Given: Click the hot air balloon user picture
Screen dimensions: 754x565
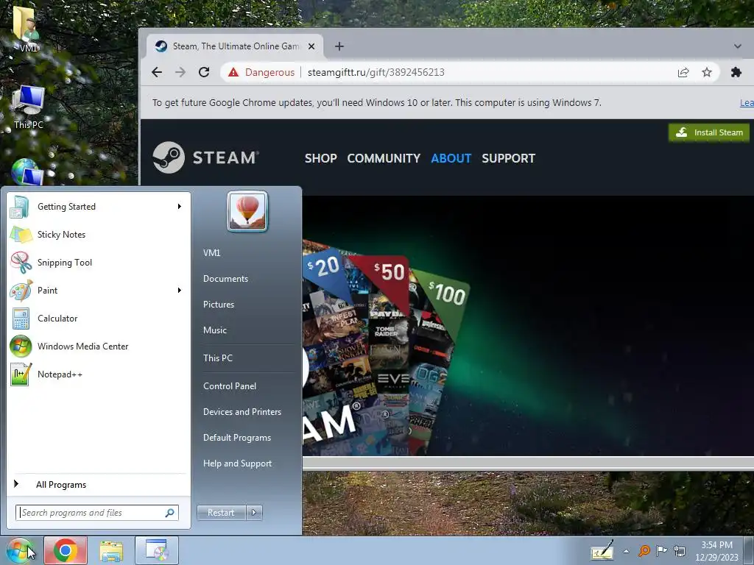Looking at the screenshot, I should coord(247,211).
